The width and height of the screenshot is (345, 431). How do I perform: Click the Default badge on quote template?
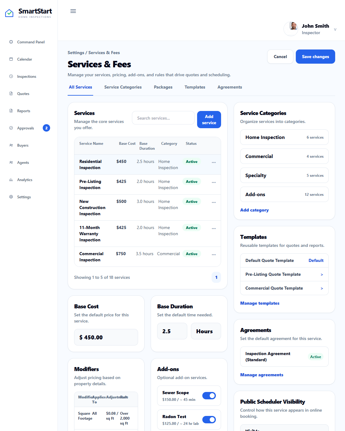pos(316,260)
